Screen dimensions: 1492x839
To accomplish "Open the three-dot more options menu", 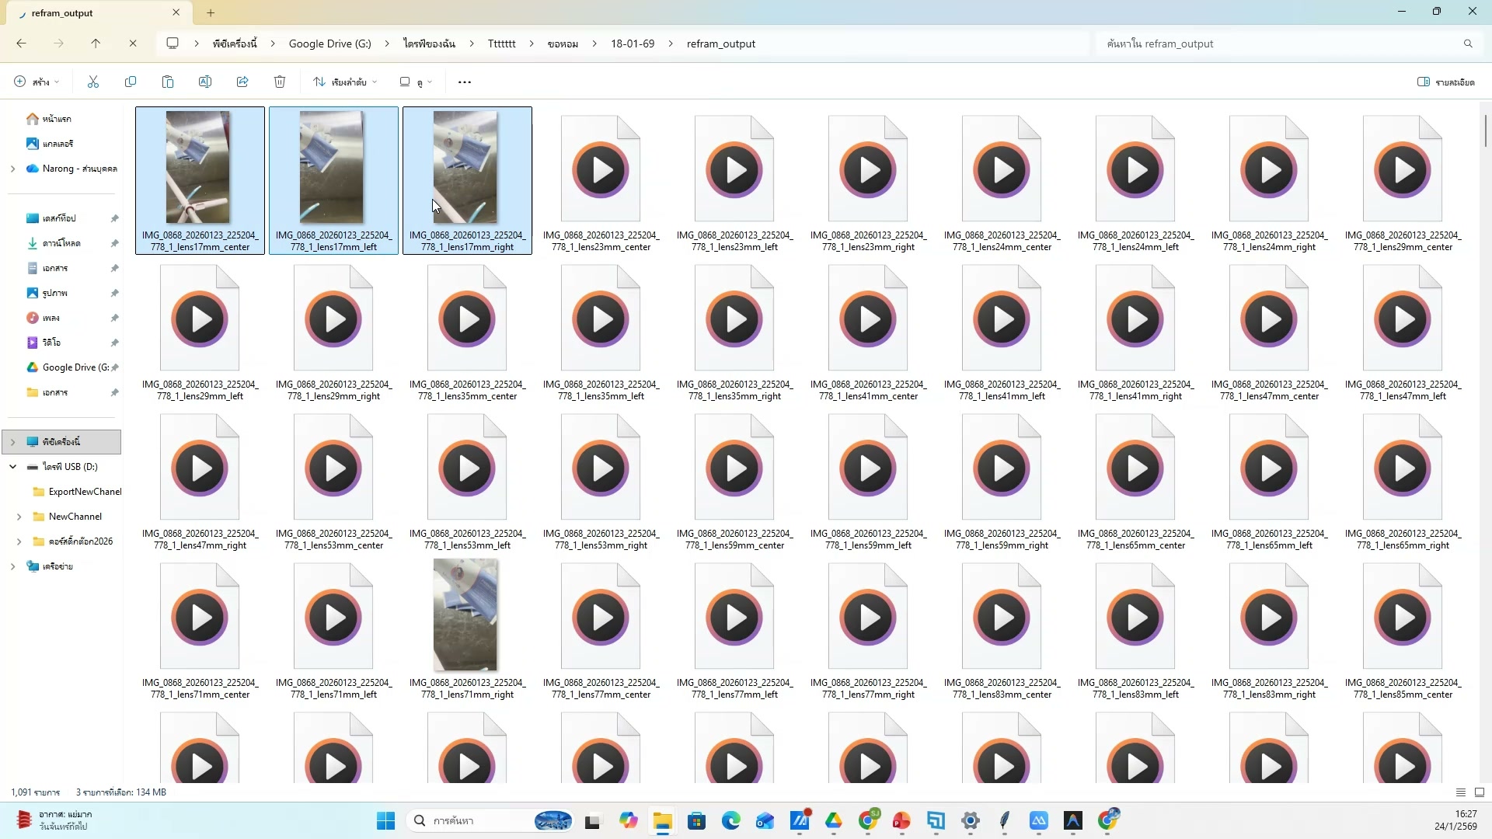I will [465, 82].
